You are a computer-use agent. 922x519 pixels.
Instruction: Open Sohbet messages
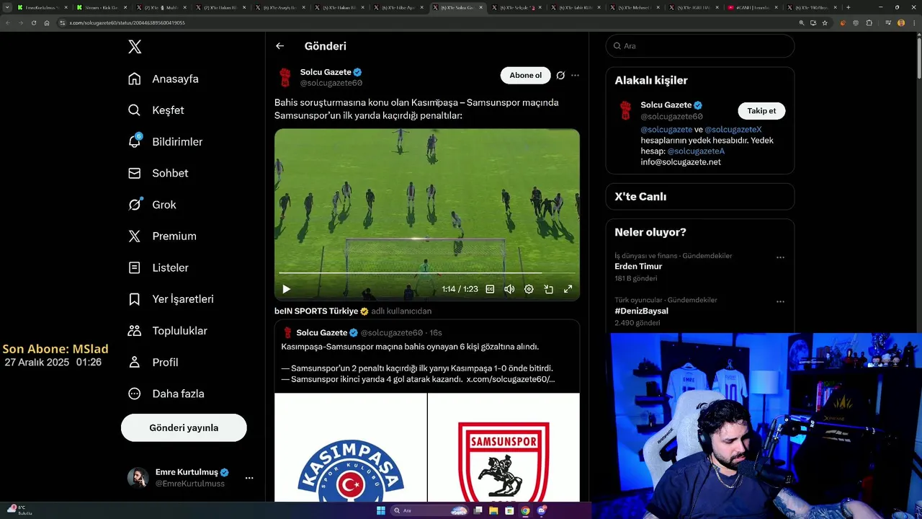tap(158, 173)
